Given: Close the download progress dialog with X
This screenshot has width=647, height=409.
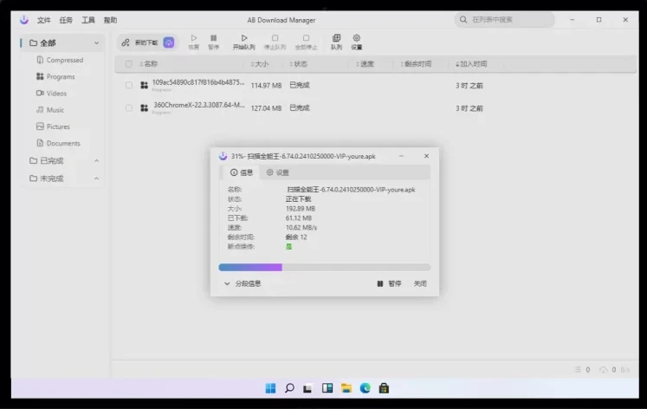Looking at the screenshot, I should click(426, 156).
